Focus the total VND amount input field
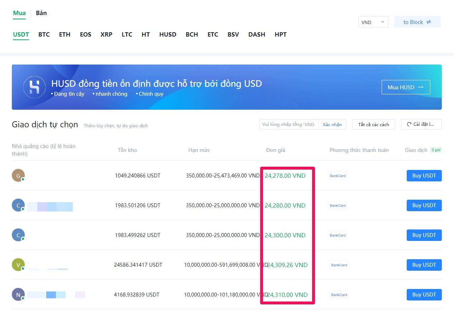 click(x=282, y=124)
